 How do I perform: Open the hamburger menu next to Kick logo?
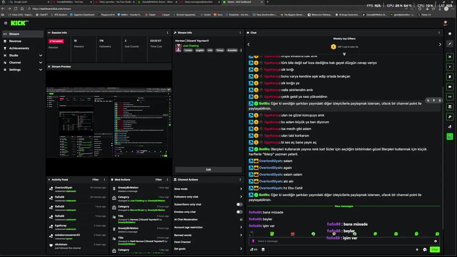5,23
